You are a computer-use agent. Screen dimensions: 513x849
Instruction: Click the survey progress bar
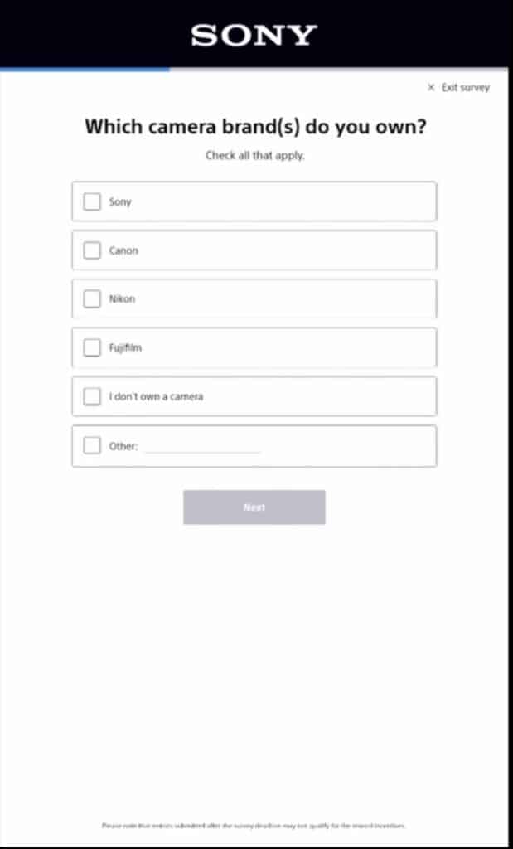[x=254, y=70]
